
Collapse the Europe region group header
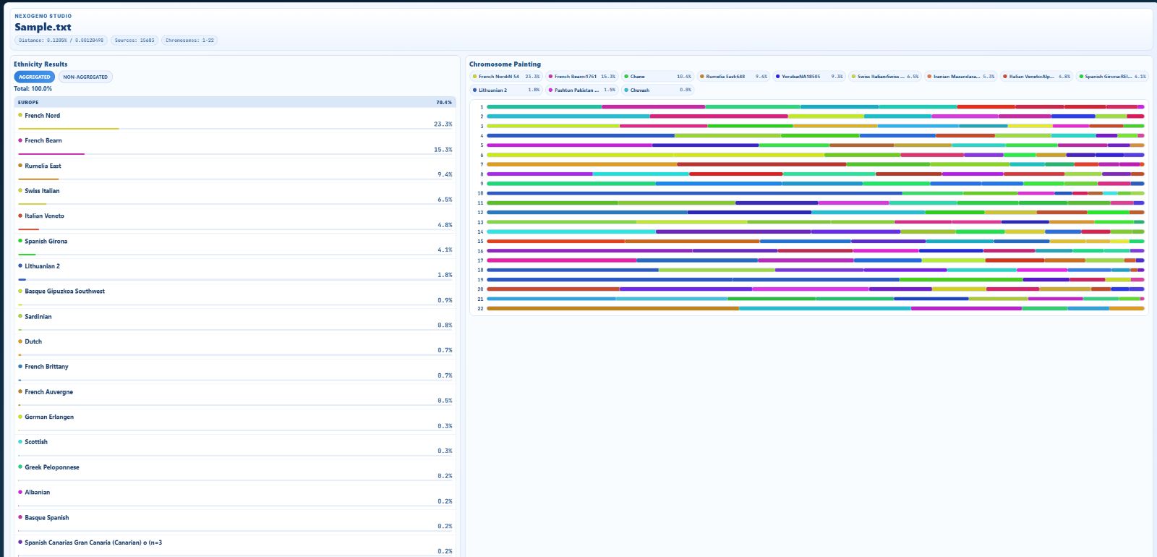click(x=234, y=102)
